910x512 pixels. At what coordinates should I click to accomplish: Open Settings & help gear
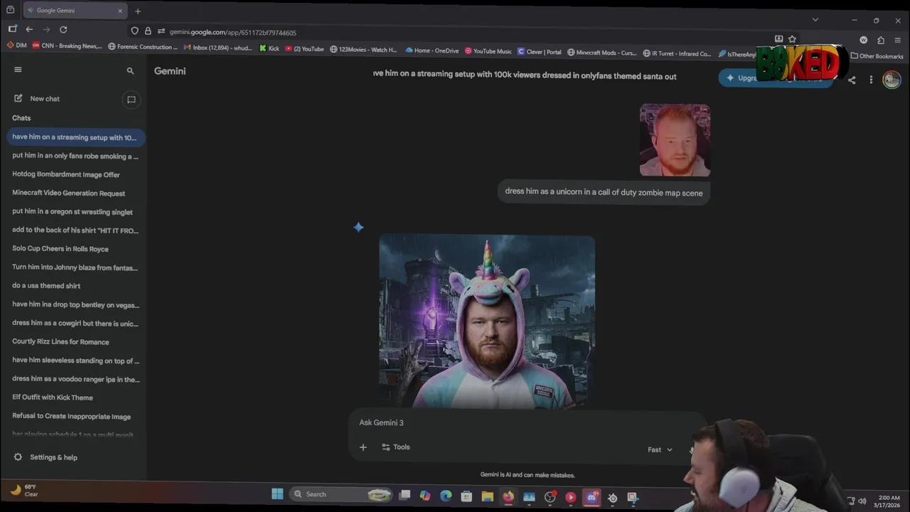click(18, 457)
